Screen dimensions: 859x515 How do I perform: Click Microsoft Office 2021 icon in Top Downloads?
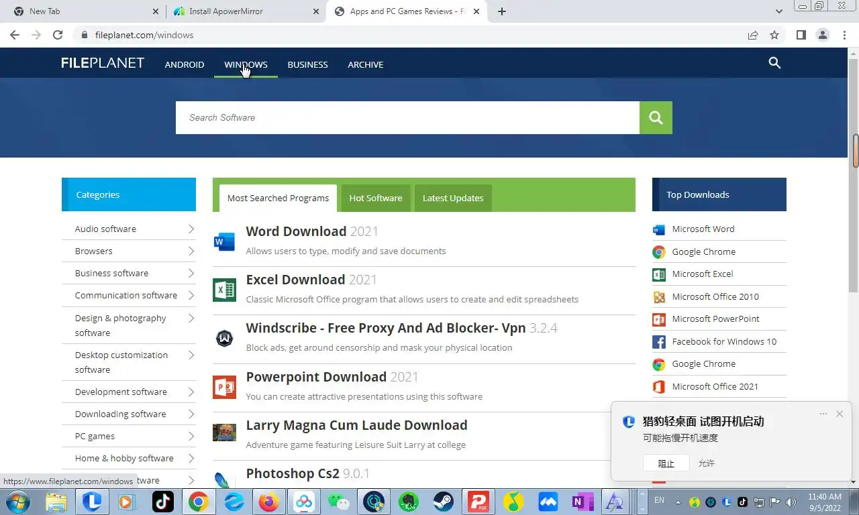tap(659, 387)
